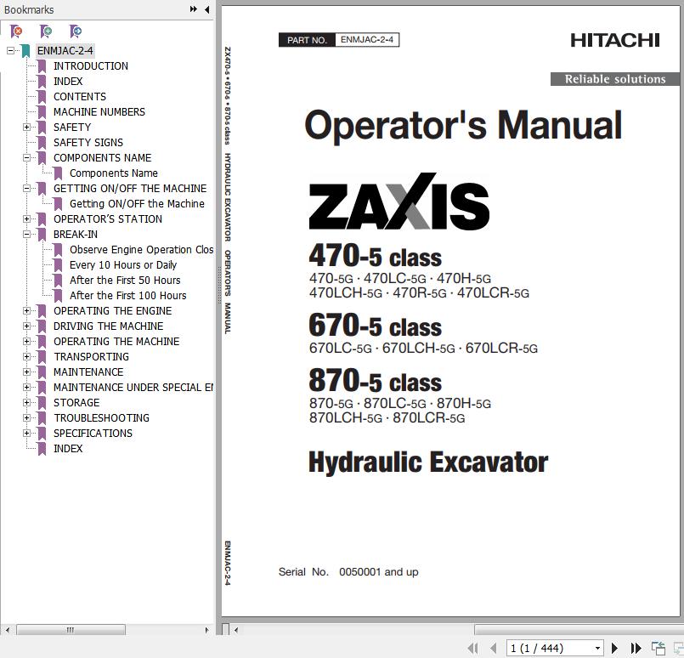Image resolution: width=684 pixels, height=658 pixels.
Task: Click the bookmark icon beside SPECIFICATIONS
Action: (x=42, y=434)
